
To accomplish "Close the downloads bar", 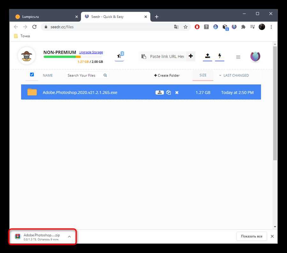I will point(272,236).
